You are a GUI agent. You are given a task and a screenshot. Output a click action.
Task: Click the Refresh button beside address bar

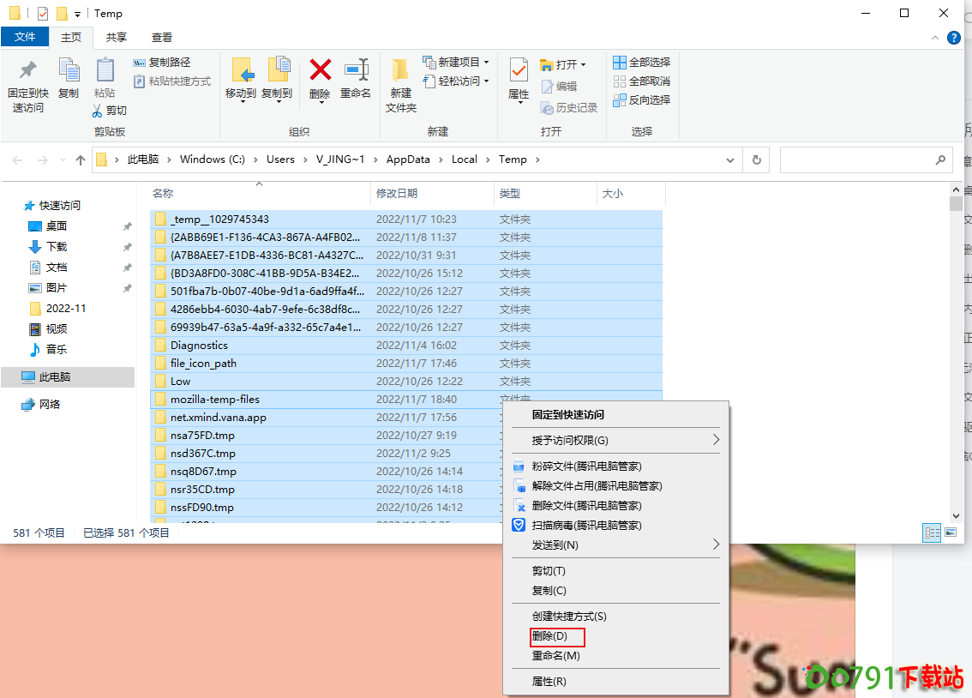(756, 159)
